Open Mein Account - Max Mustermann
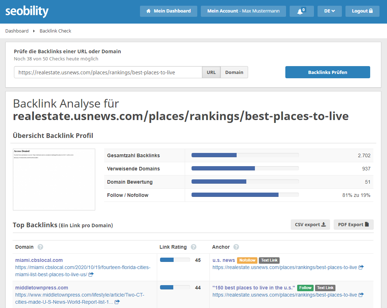387x308 pixels. point(243,11)
